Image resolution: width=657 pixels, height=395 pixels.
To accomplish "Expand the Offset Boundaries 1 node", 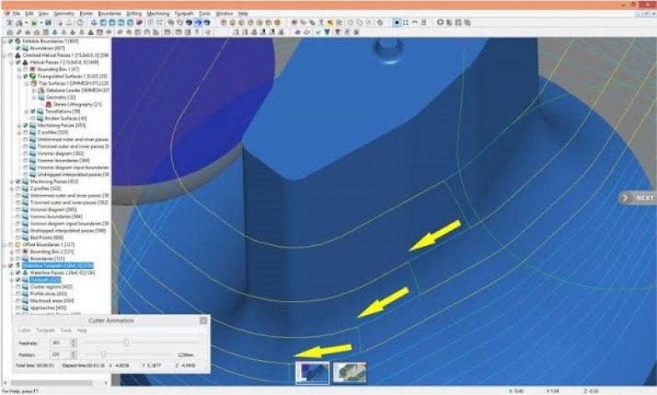I will click(x=5, y=245).
